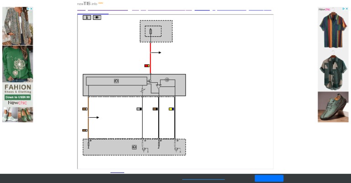Follow the arrow branching from the red wire
Screen dimensions: 351x183
[x=156, y=53]
